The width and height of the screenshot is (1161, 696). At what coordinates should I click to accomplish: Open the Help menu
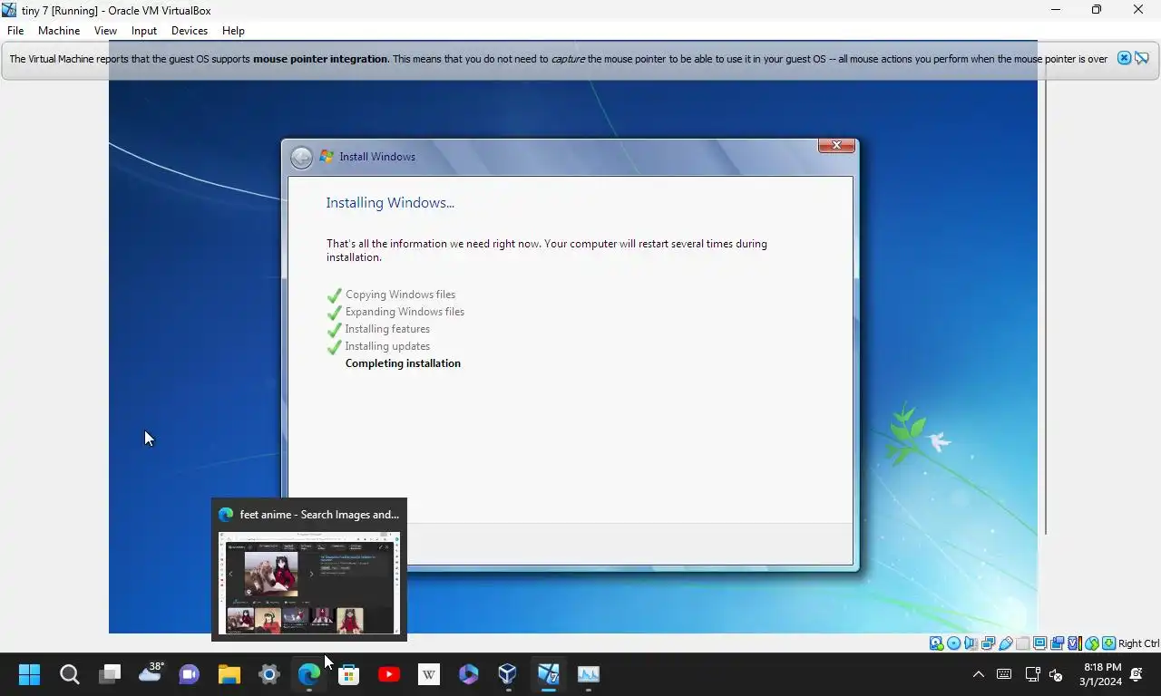(233, 30)
